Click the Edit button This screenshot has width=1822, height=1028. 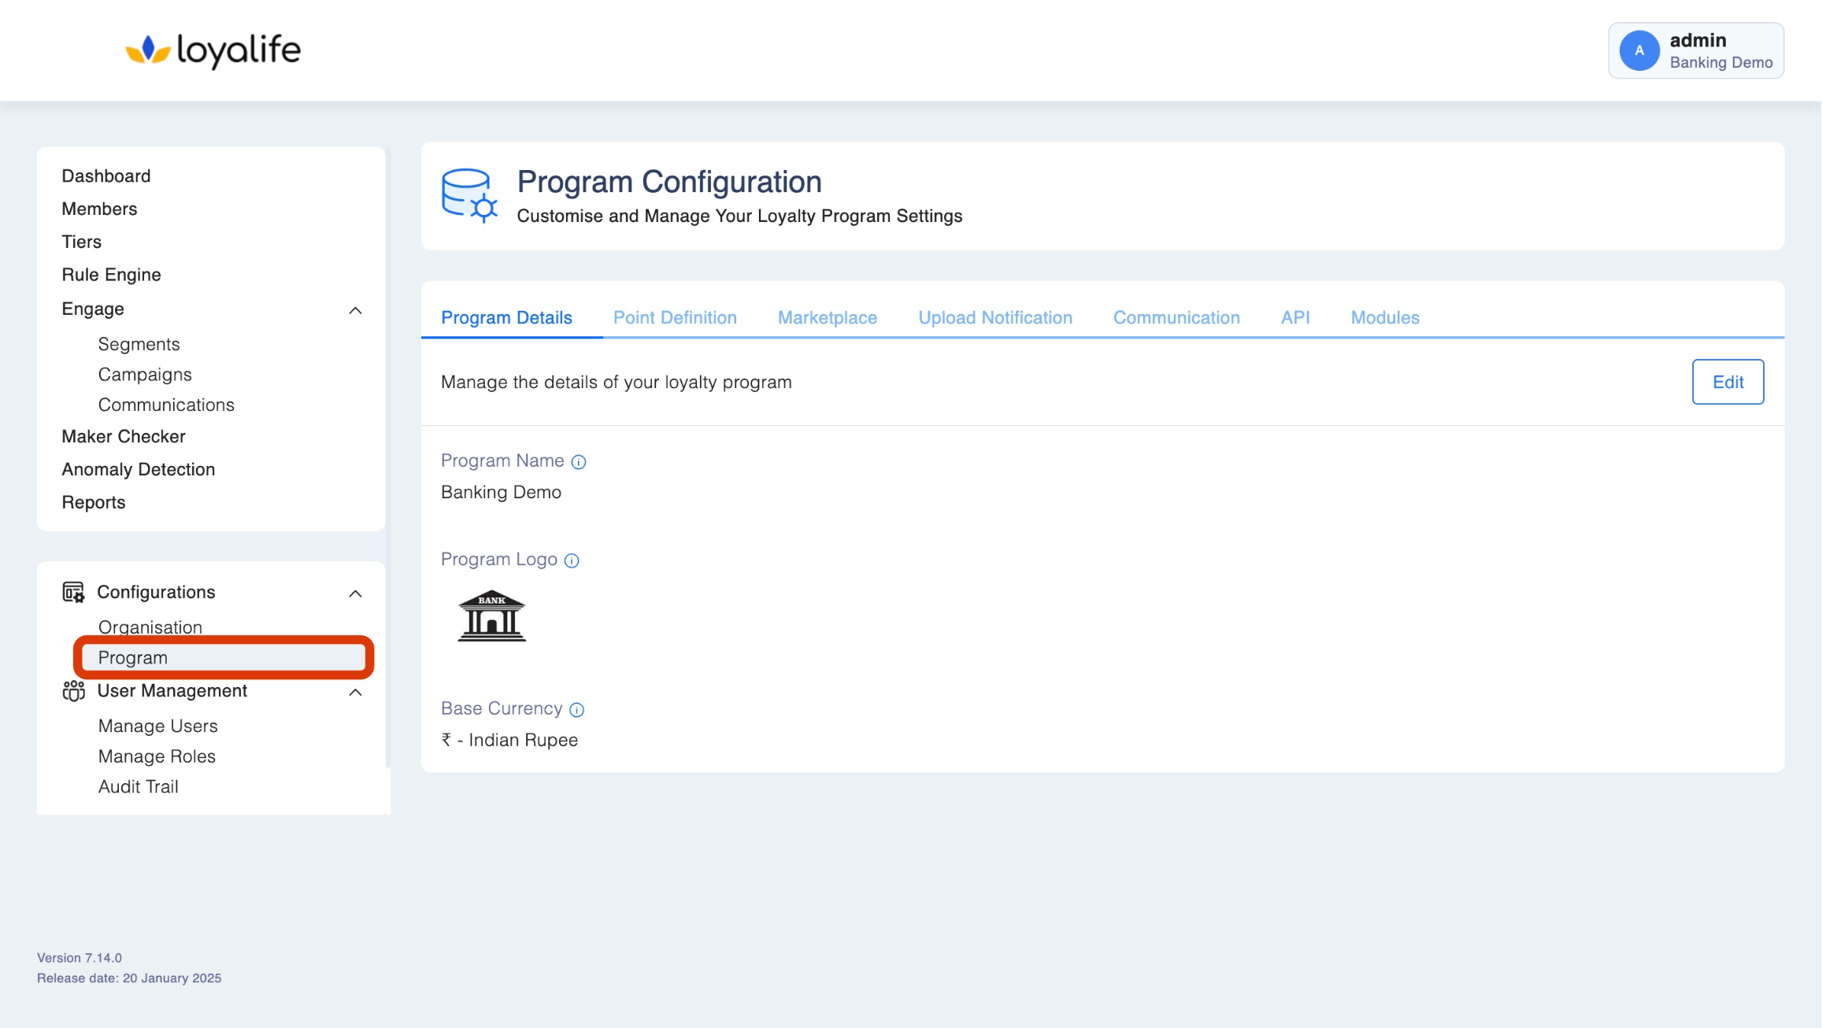tap(1728, 382)
